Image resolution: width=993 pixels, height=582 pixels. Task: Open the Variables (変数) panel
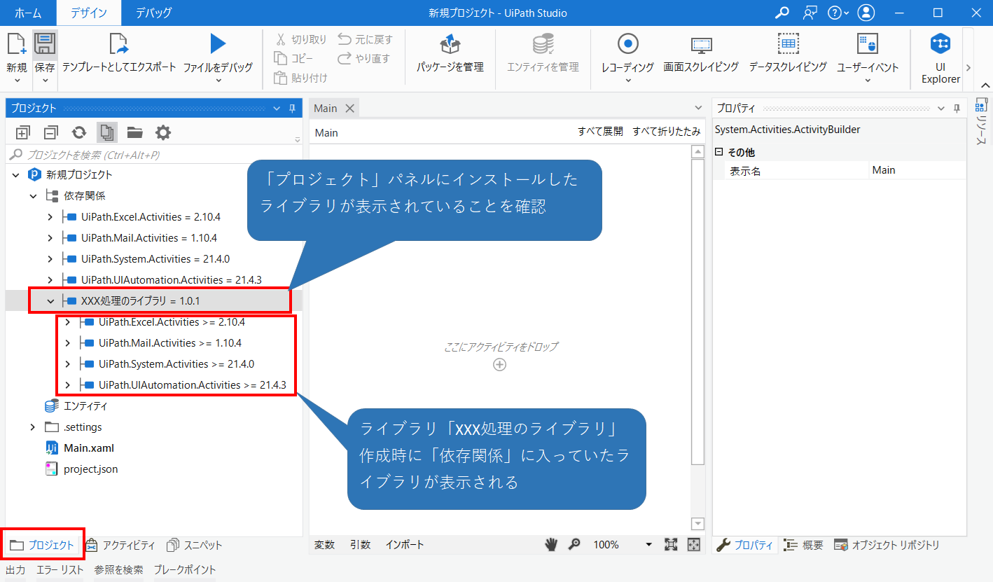324,544
